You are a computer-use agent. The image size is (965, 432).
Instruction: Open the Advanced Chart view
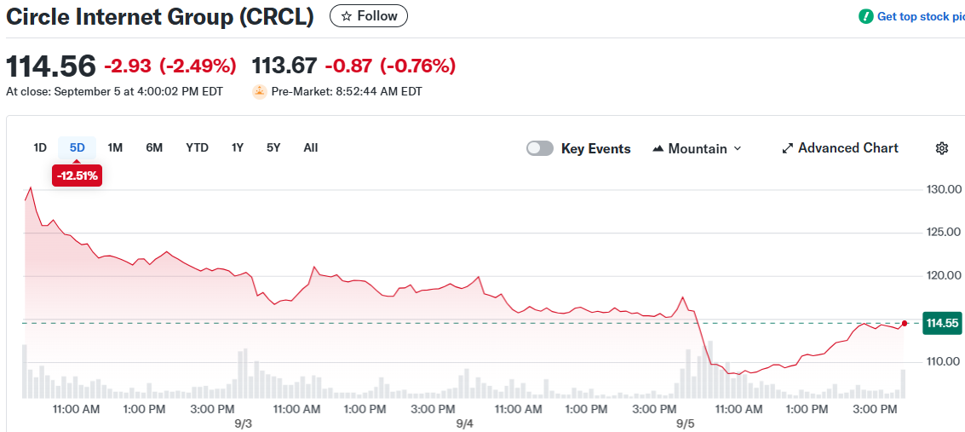840,148
